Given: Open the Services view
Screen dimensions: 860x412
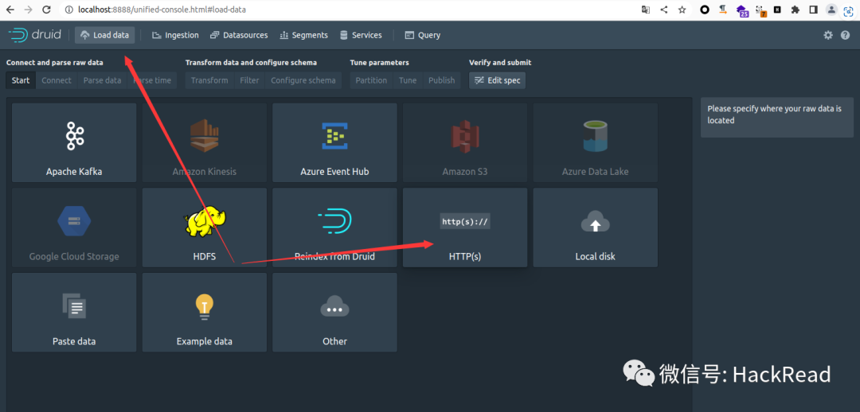Looking at the screenshot, I should click(x=361, y=35).
